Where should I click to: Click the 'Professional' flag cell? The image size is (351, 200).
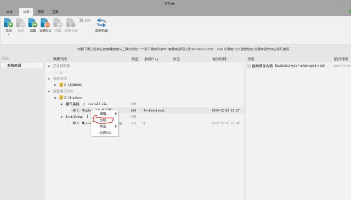(154, 110)
